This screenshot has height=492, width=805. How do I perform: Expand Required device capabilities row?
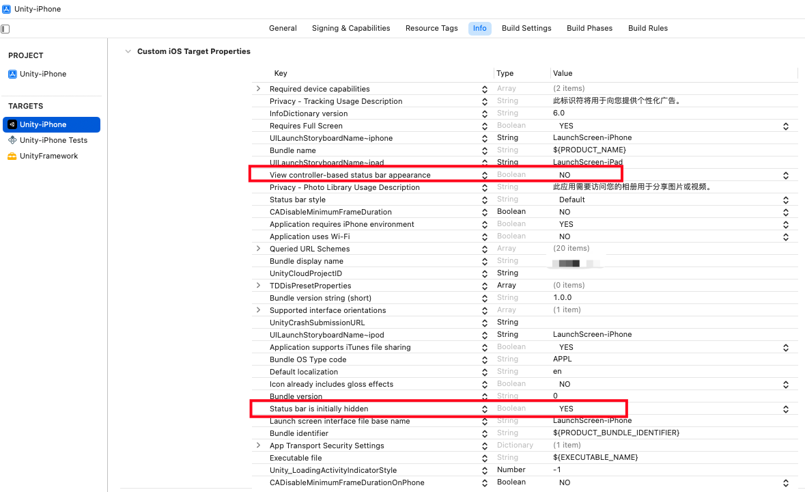pyautogui.click(x=258, y=89)
